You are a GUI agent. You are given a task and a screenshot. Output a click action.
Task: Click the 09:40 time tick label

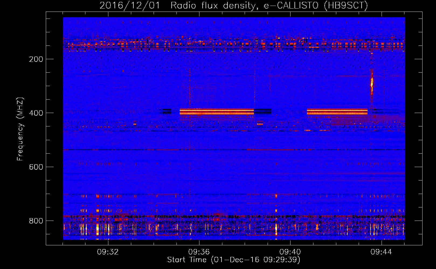point(290,252)
